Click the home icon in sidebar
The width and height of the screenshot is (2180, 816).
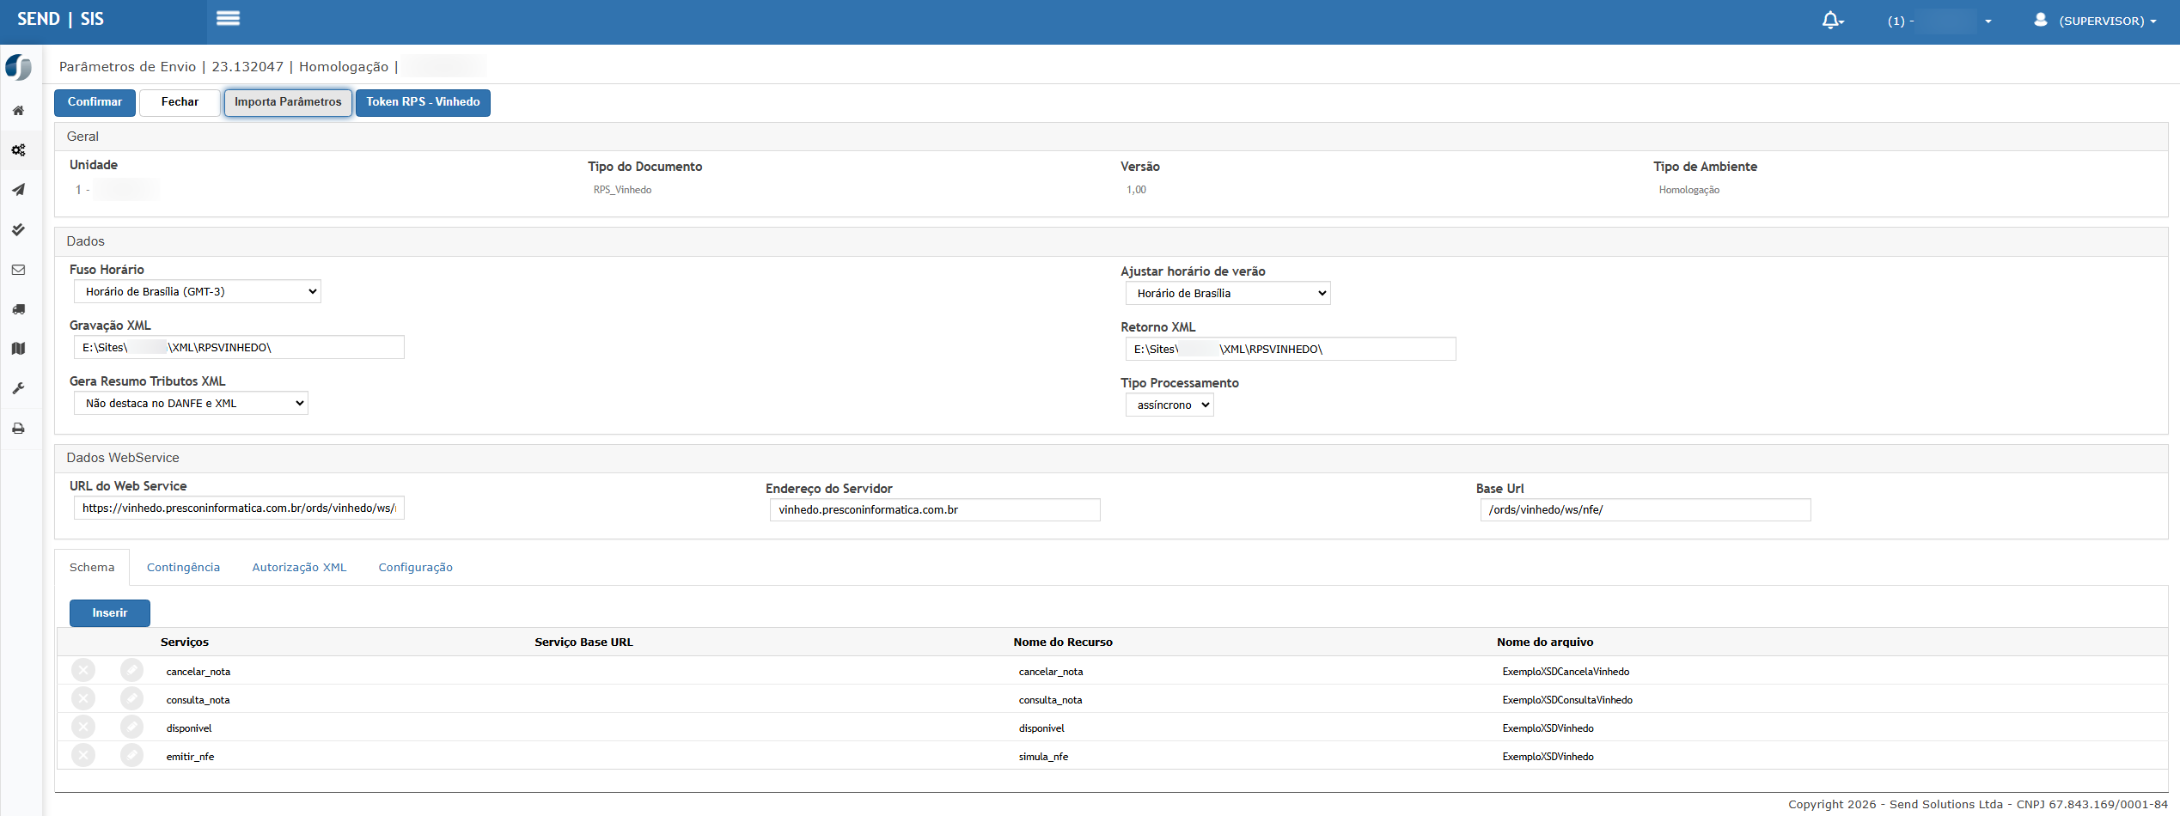[x=18, y=111]
